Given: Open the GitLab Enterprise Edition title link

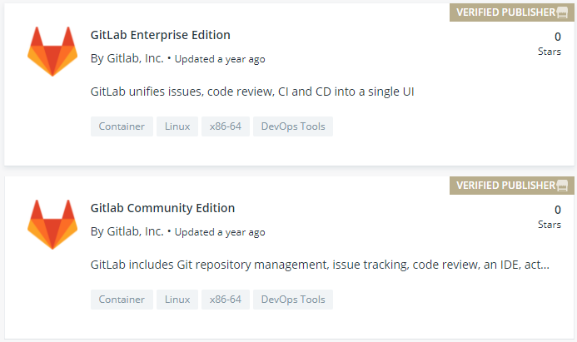Looking at the screenshot, I should click(161, 35).
